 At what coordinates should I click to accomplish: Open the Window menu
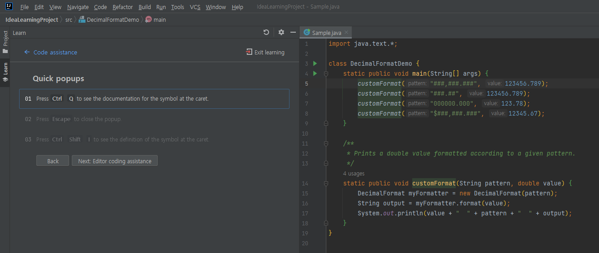coord(216,7)
